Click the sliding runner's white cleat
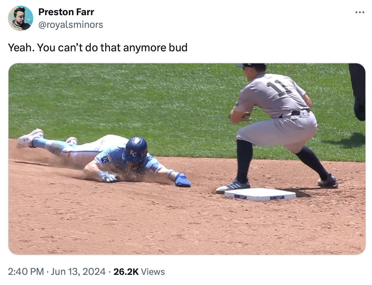This screenshot has height=285, width=372. coord(29,138)
